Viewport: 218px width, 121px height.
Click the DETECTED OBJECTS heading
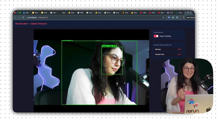point(163,45)
